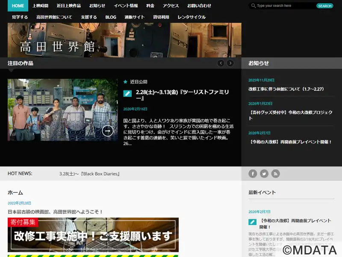Screen dimensions: 342x257
Task: Click the circular arrow on the movie image
Action: coord(108,131)
